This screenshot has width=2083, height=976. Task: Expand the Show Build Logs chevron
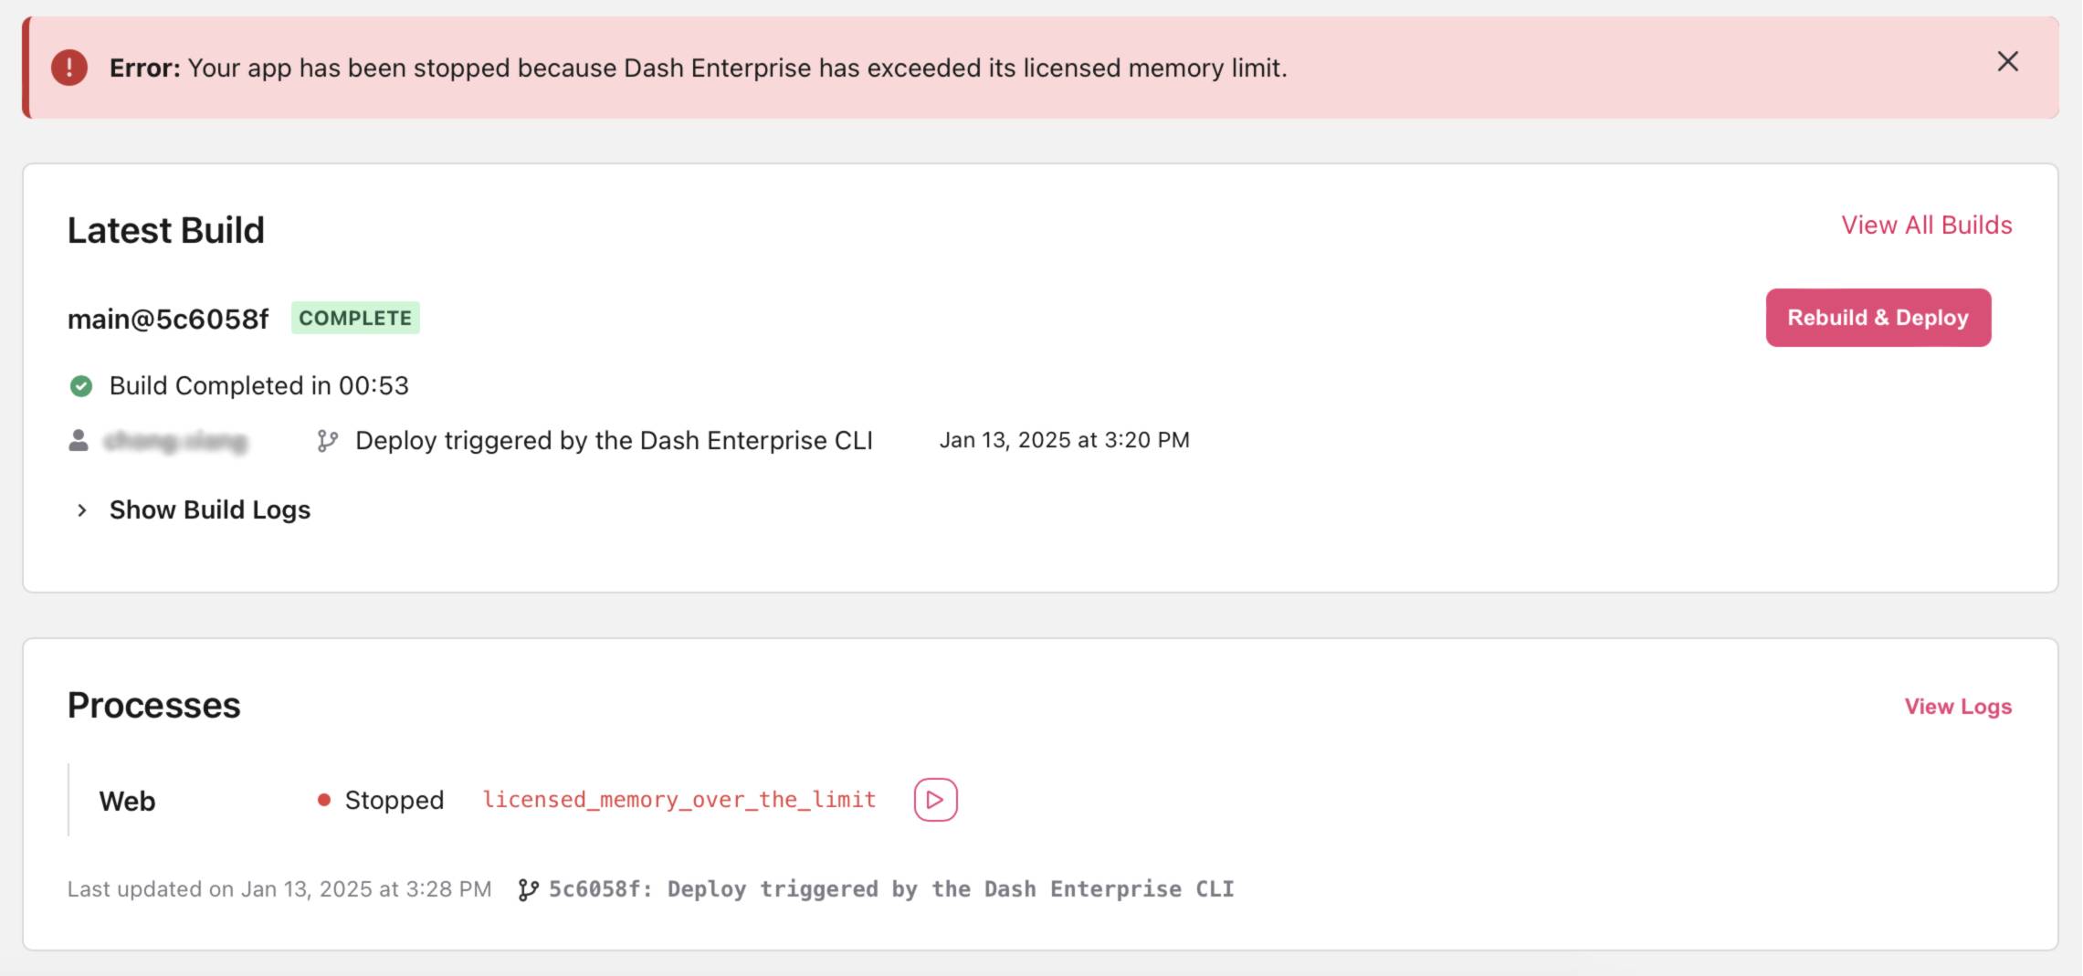82,510
